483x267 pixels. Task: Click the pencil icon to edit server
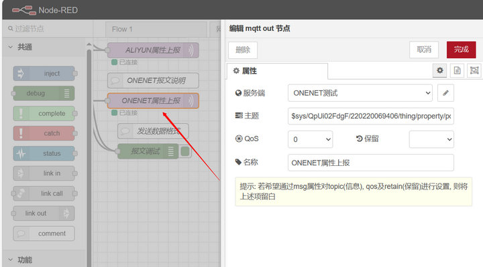point(445,93)
